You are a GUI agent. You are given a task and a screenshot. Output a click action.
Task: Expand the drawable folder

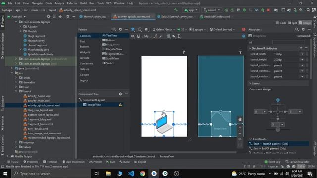16,82
